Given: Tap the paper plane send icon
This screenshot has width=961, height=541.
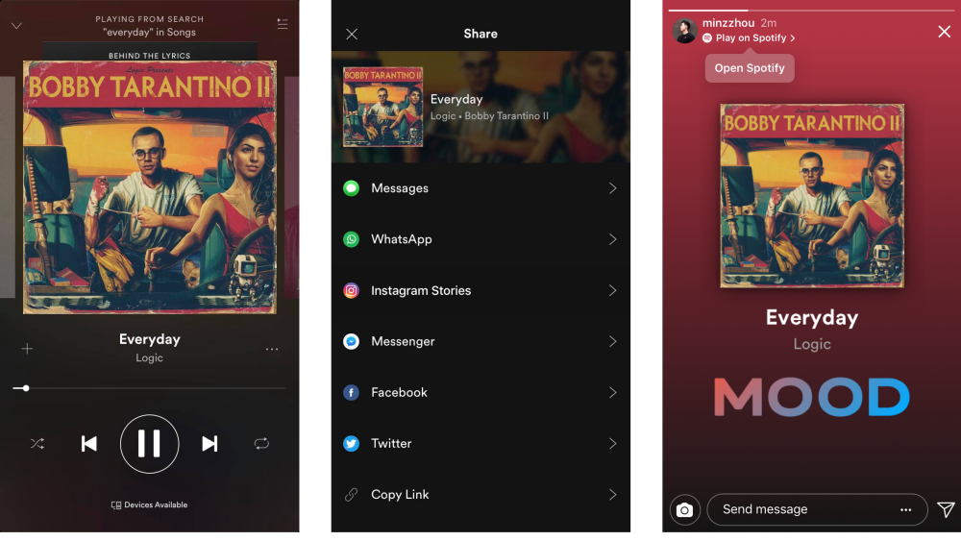Looking at the screenshot, I should tap(946, 509).
